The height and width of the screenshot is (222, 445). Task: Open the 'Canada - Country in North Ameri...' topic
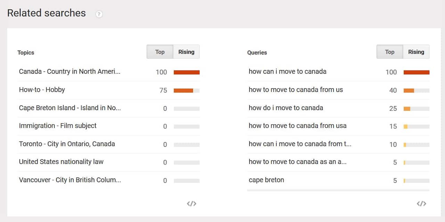(x=70, y=71)
